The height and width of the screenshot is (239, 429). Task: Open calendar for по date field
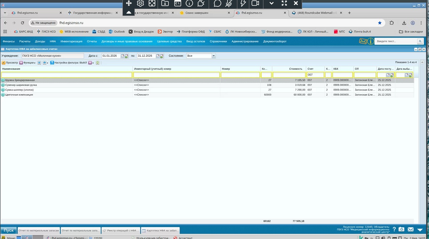158,56
